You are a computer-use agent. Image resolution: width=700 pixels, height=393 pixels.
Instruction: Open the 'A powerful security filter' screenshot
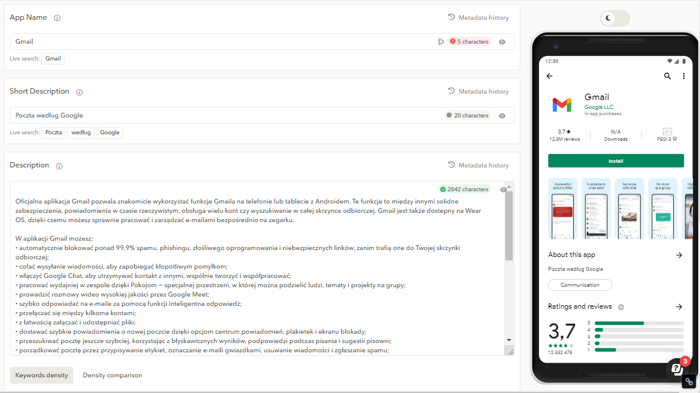coord(562,209)
